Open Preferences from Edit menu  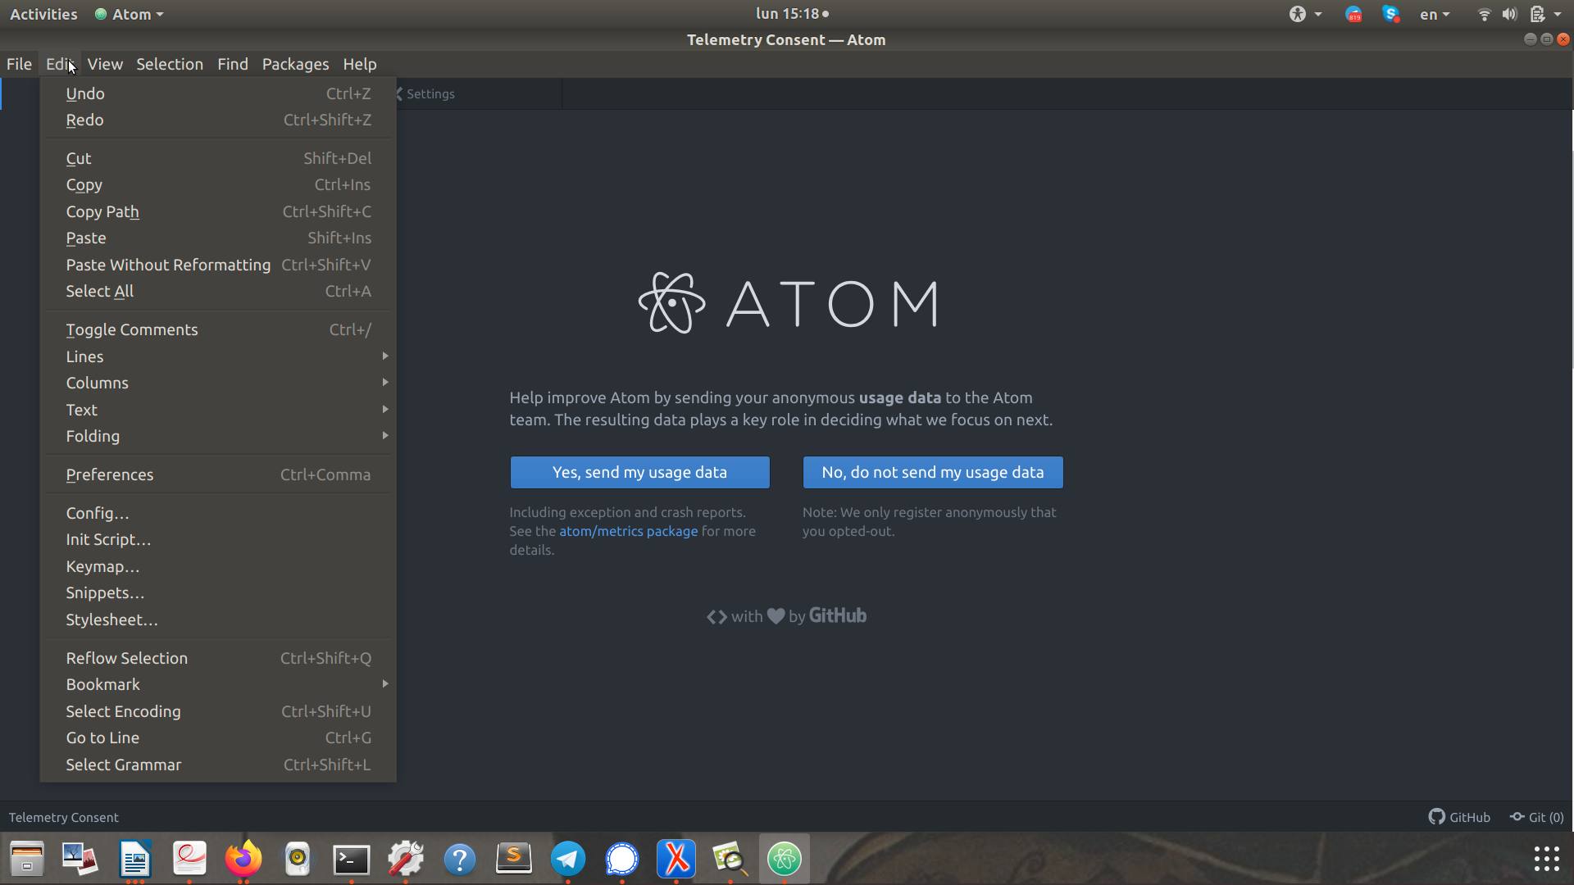[218, 474]
